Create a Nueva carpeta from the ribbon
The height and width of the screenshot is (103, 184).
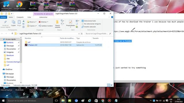click(x=57, y=24)
